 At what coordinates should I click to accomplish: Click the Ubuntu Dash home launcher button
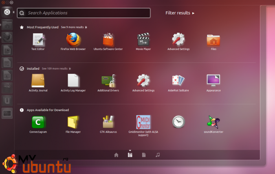click(x=7, y=12)
